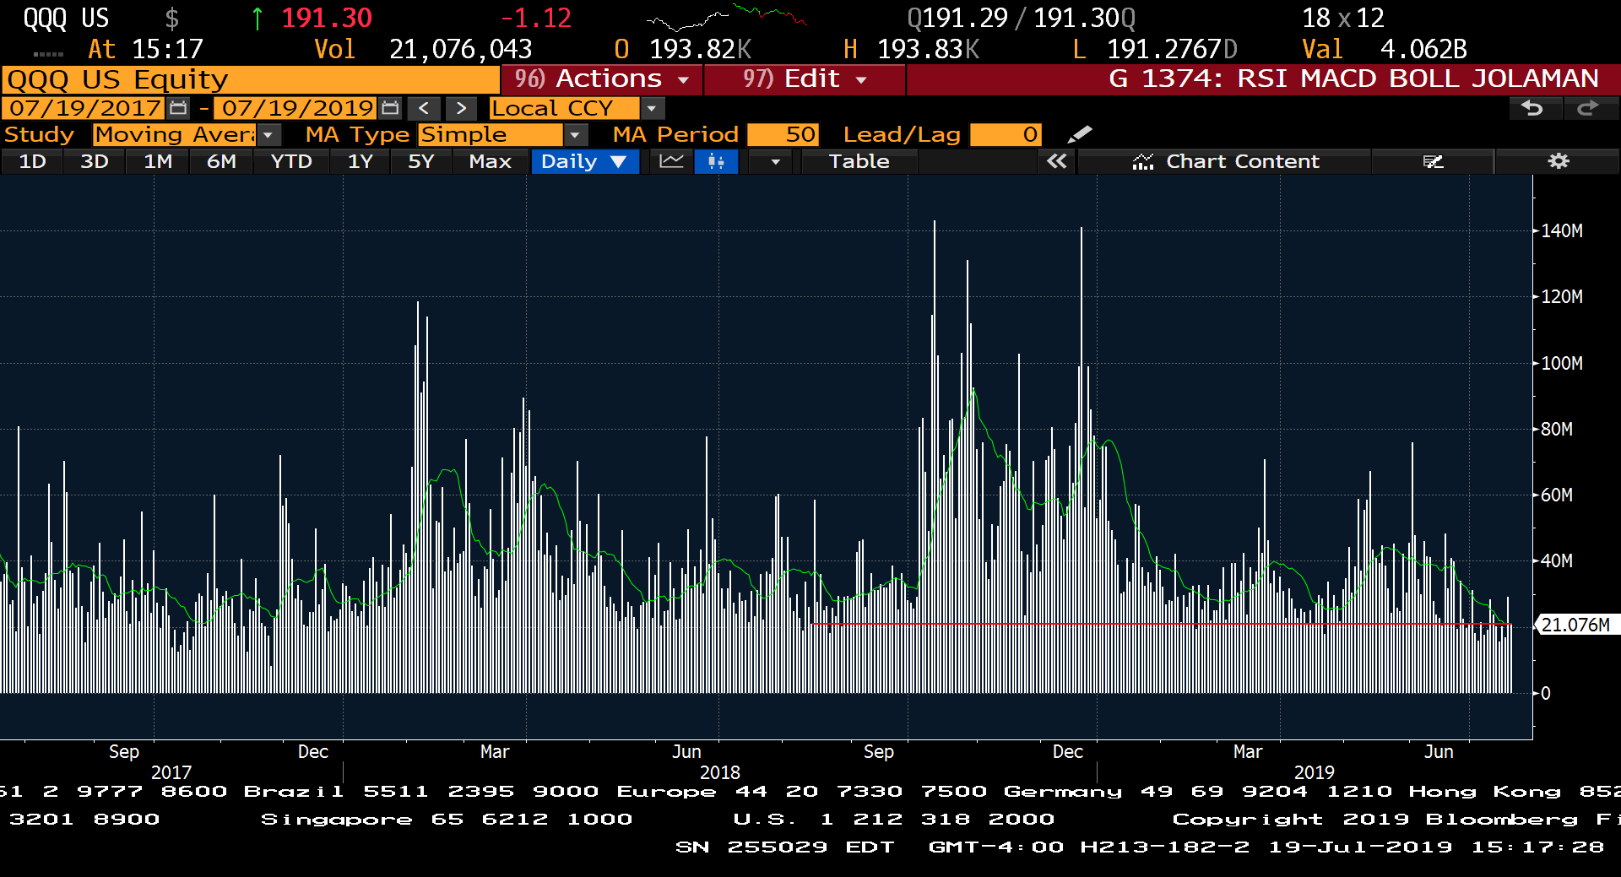Open the 97) Edit menu
The height and width of the screenshot is (877, 1621).
tap(805, 78)
